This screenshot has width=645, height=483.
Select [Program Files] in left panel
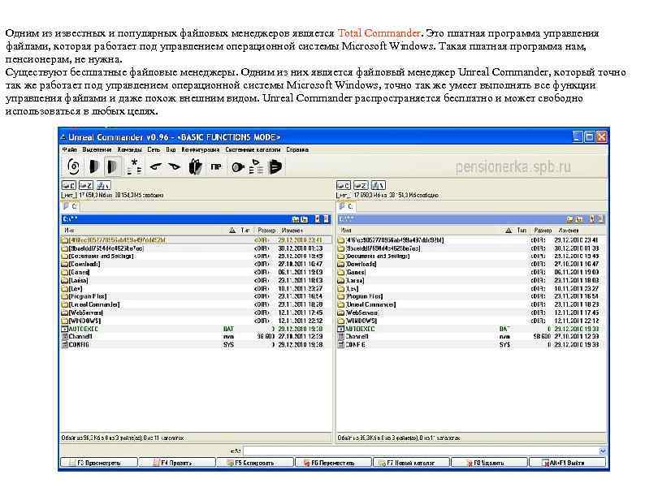(x=196, y=296)
